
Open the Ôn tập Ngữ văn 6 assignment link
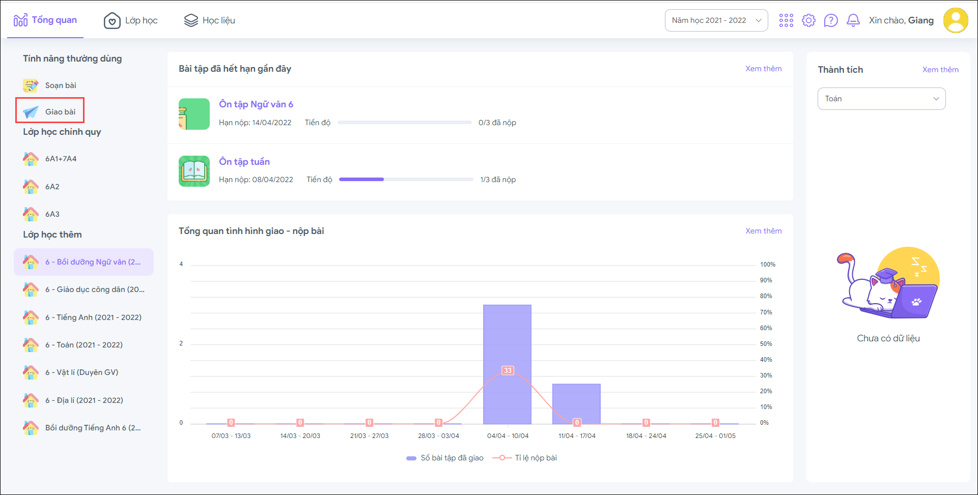click(x=256, y=104)
